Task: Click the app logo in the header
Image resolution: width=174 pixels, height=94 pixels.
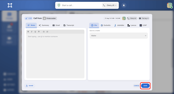Action: click(x=10, y=5)
